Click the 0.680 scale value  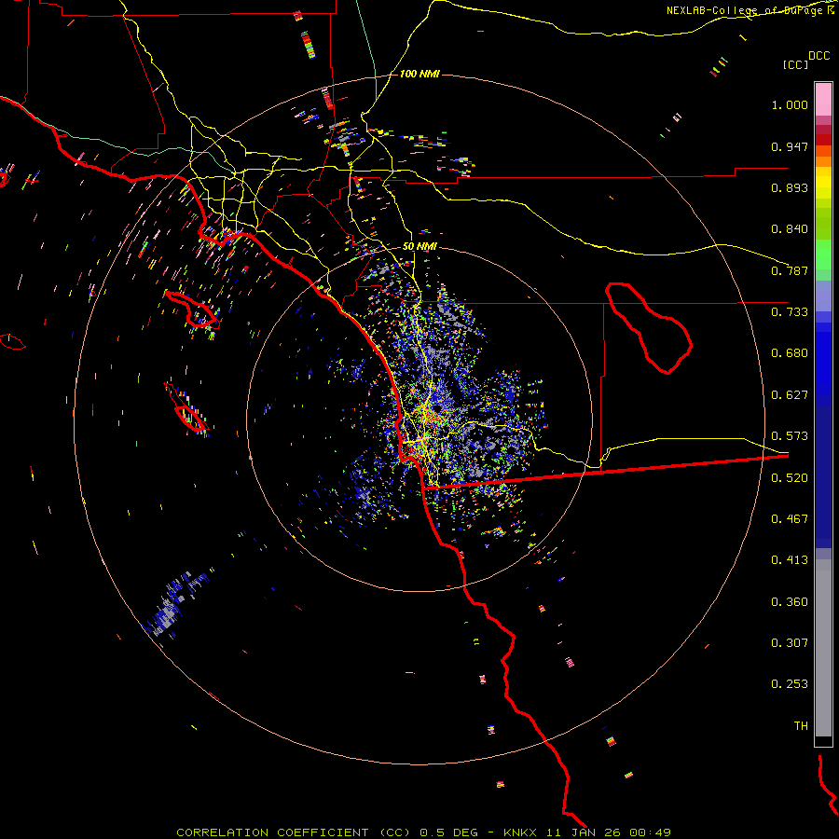(x=790, y=353)
